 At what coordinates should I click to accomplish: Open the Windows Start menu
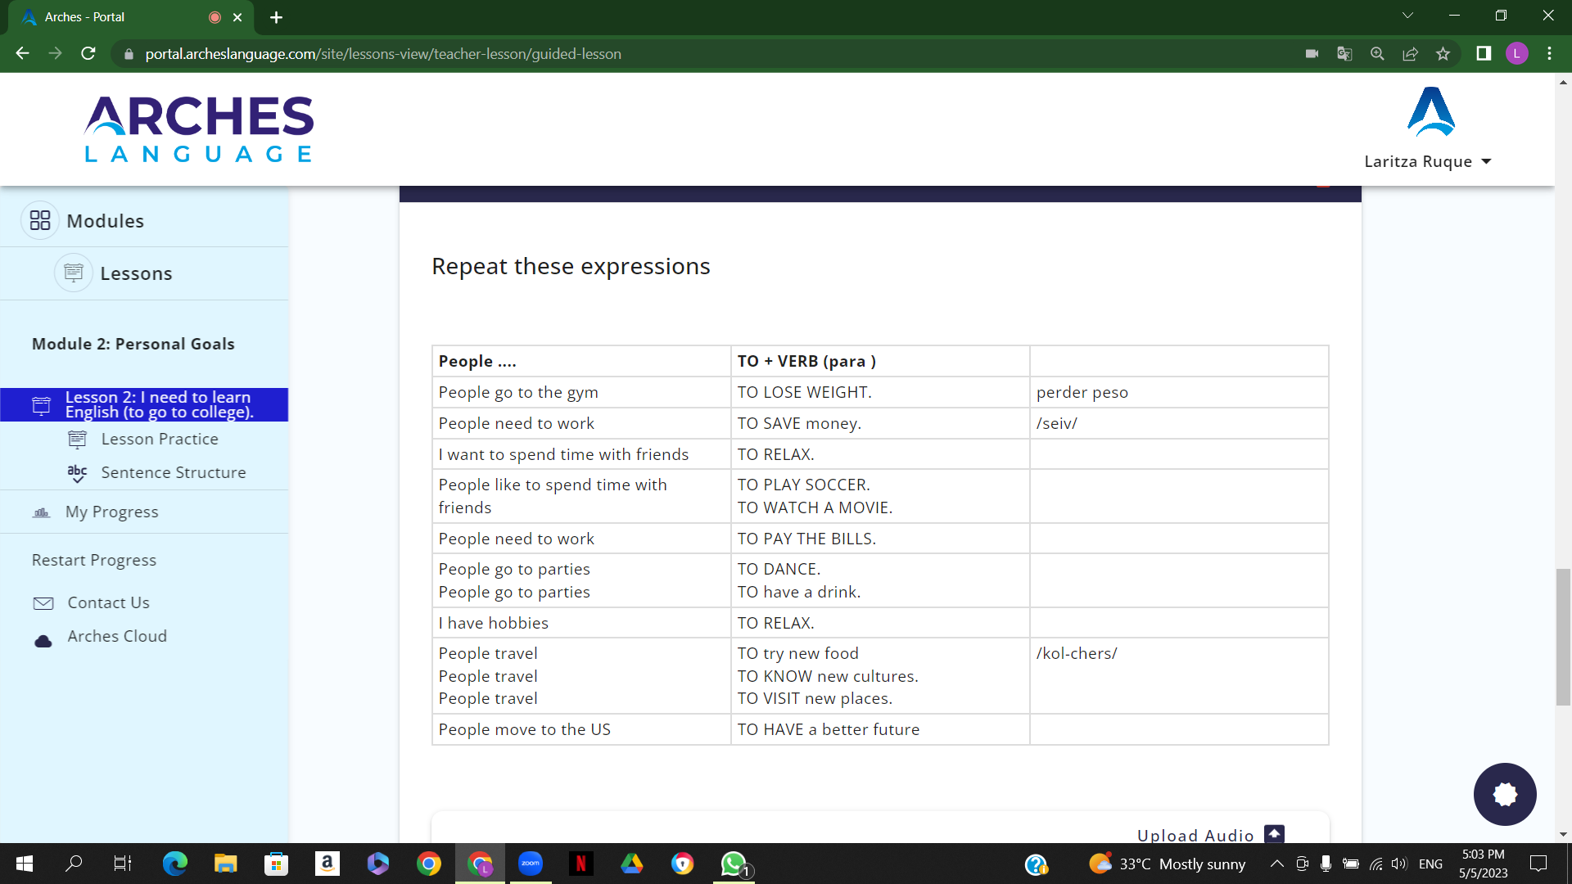pyautogui.click(x=25, y=864)
